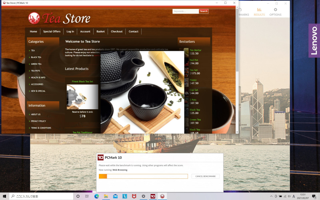Click the red Search button
The image size is (320, 200).
tap(204, 11)
